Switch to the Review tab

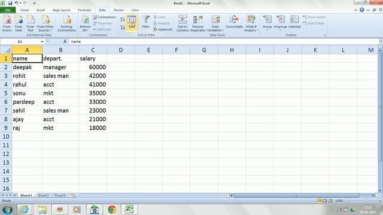point(118,10)
